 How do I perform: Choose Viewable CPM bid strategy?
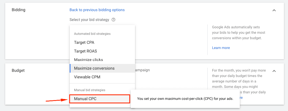87,77
